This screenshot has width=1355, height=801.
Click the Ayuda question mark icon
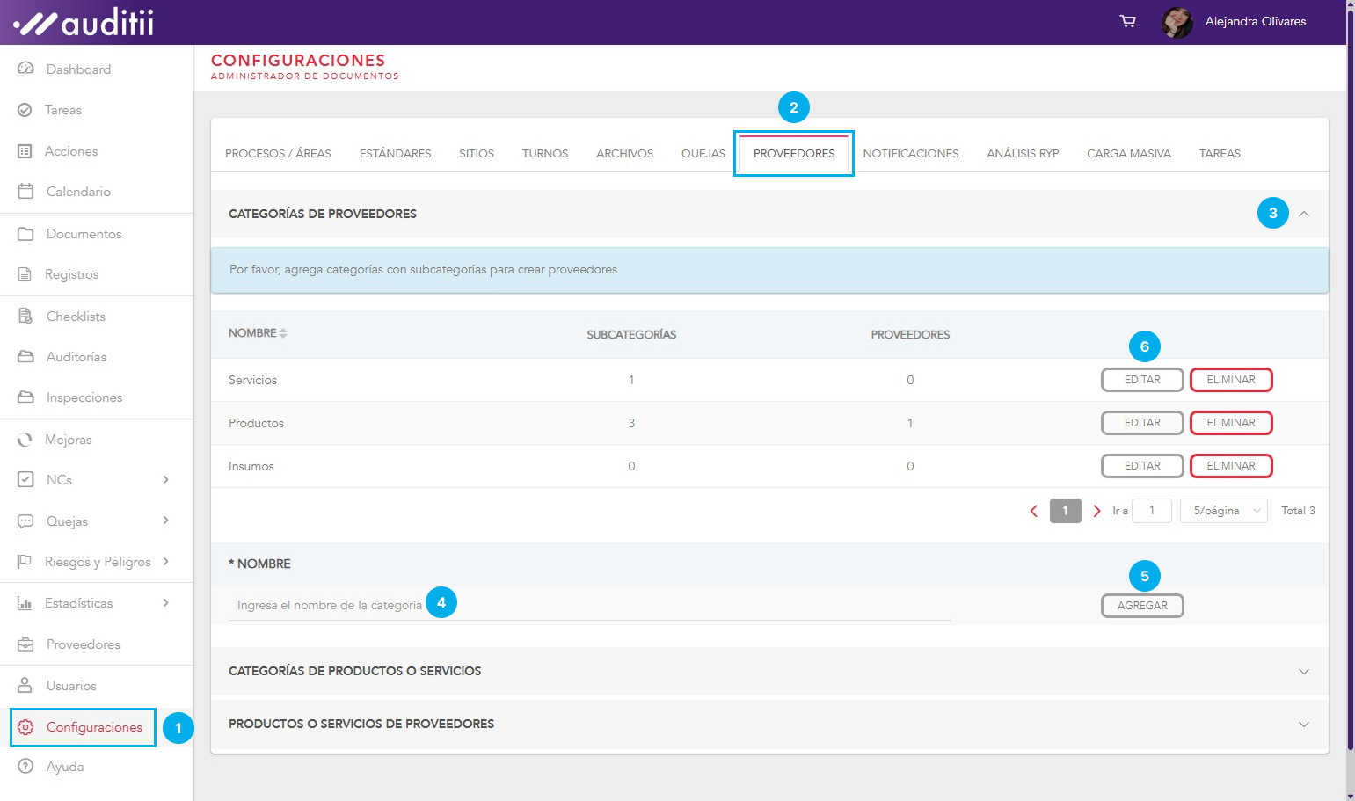click(25, 766)
